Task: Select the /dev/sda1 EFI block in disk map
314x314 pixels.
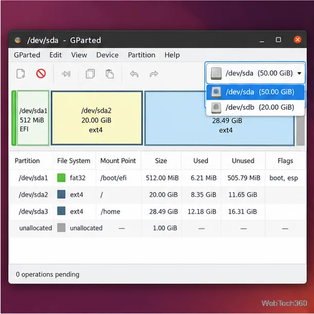Action: coord(33,118)
